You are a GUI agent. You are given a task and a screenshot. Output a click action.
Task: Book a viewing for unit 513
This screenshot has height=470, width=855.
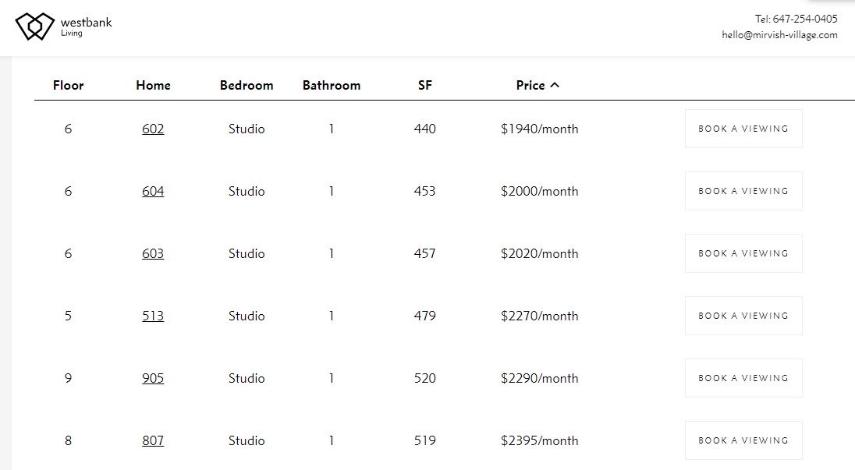tap(743, 316)
